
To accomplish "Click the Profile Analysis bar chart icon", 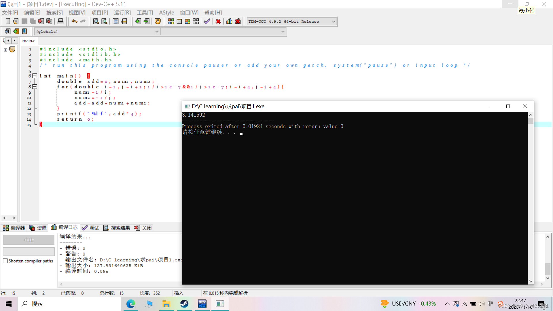I will pos(229,21).
